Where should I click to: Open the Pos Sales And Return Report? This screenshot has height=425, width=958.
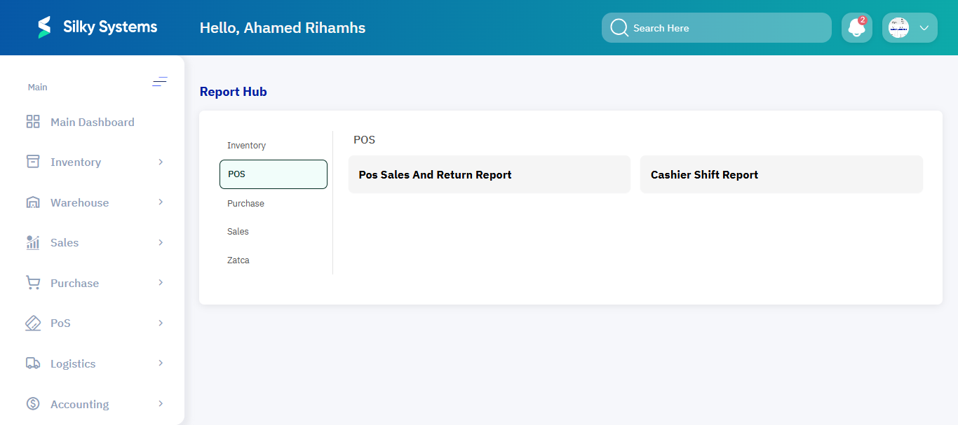click(x=489, y=174)
